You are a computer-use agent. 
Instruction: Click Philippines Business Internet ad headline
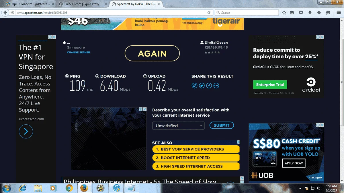click(140, 181)
